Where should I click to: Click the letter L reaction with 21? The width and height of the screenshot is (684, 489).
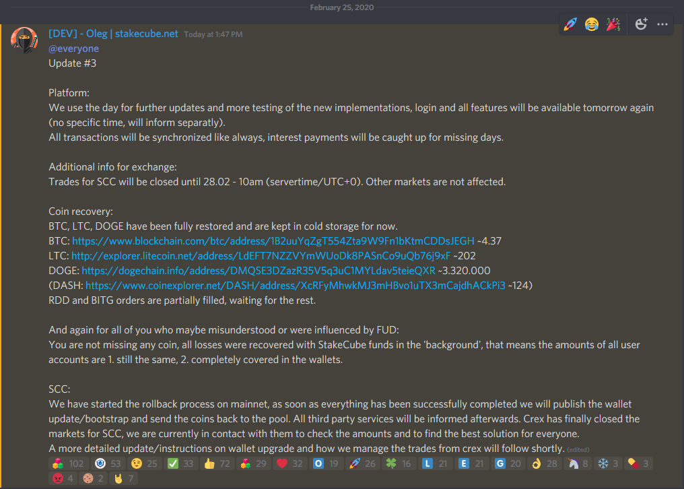436,463
